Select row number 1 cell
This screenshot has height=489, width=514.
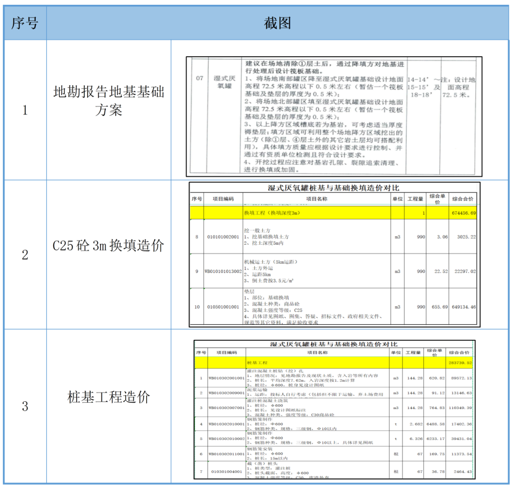click(x=25, y=110)
